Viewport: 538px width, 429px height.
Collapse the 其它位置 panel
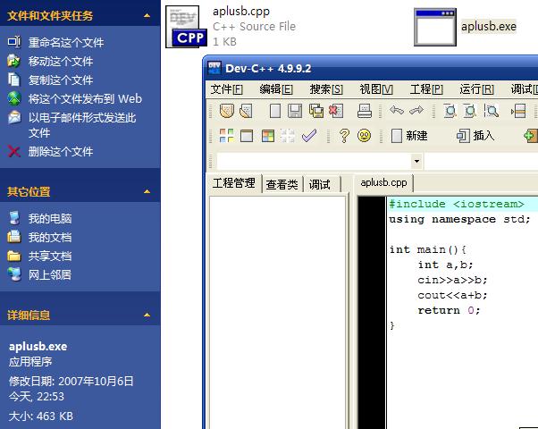147,191
